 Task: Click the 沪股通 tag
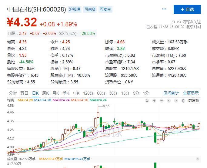pos(75,9)
